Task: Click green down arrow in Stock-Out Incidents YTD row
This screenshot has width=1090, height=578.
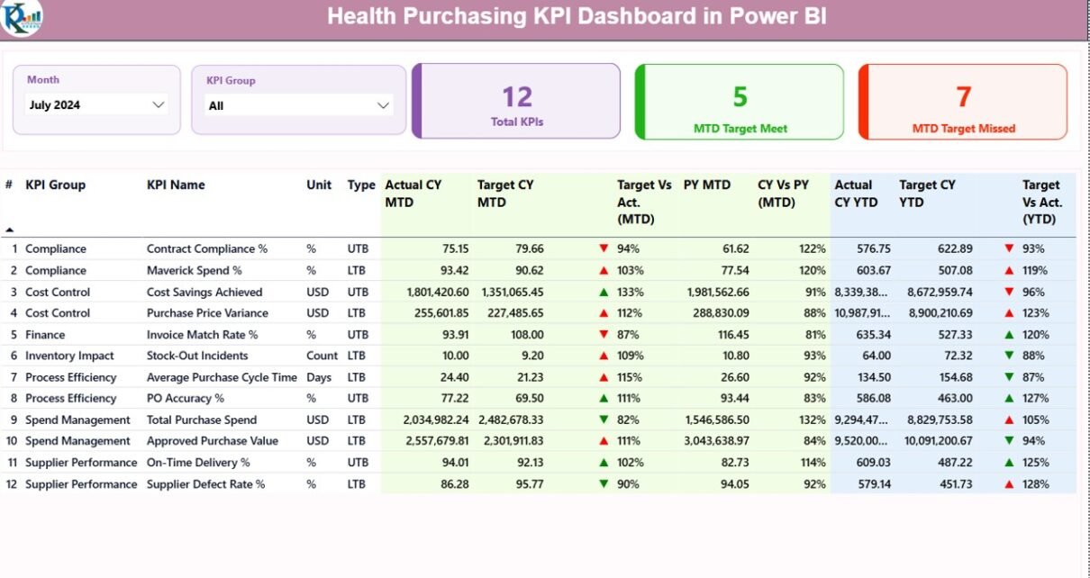Action: [1009, 356]
